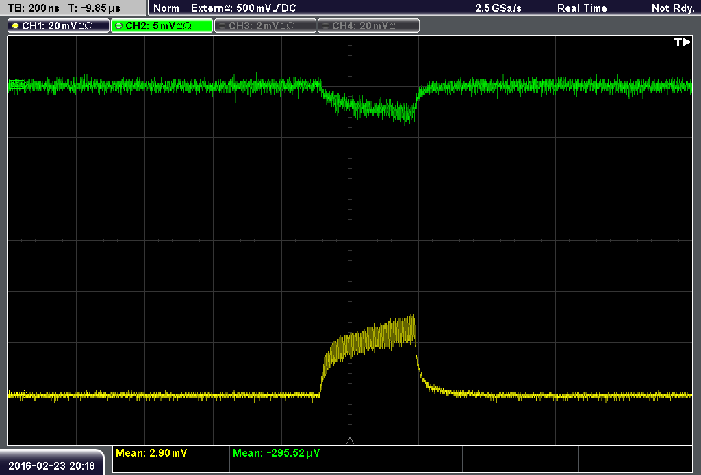This screenshot has height=475, width=701.
Task: Click the yellow CH1 ground level marker
Action: pos(18,394)
